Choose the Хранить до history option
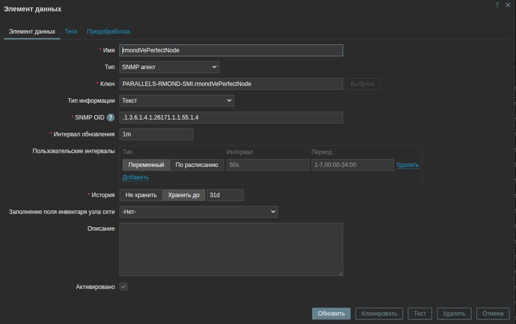516x324 pixels. (184, 195)
